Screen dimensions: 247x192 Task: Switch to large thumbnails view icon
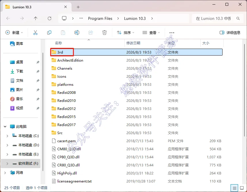pyautogui.click(x=242, y=188)
